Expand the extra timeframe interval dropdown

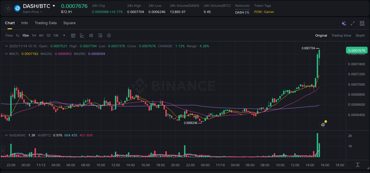click(64, 35)
